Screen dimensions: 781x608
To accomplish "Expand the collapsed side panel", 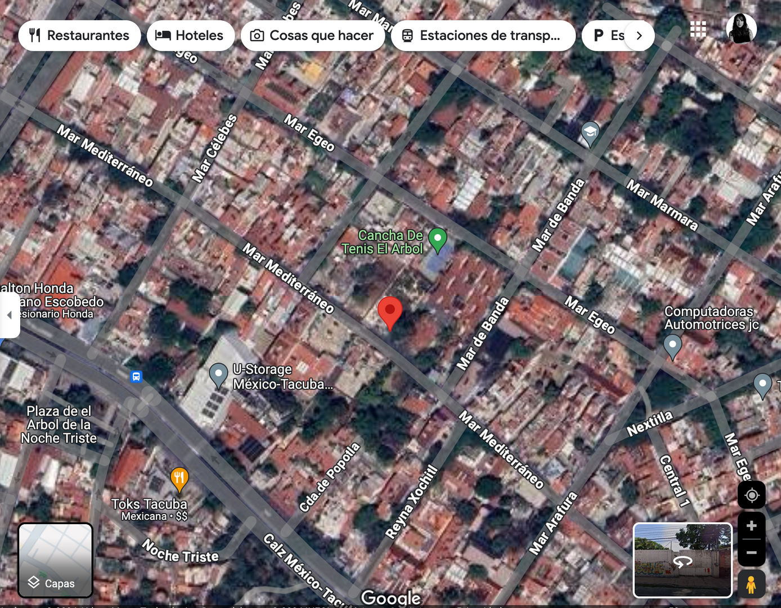I will click(x=10, y=315).
